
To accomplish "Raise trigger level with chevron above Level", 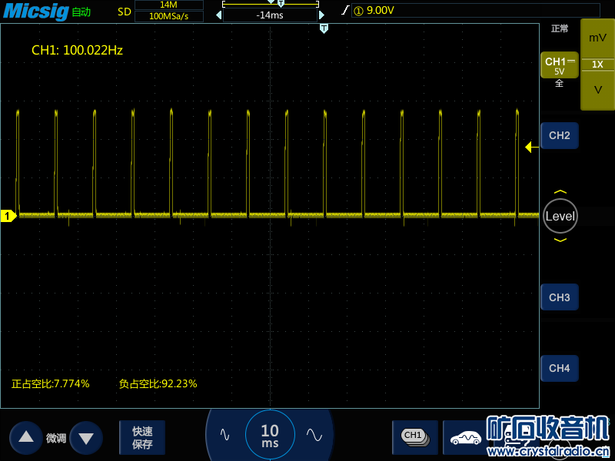I will pos(560,191).
